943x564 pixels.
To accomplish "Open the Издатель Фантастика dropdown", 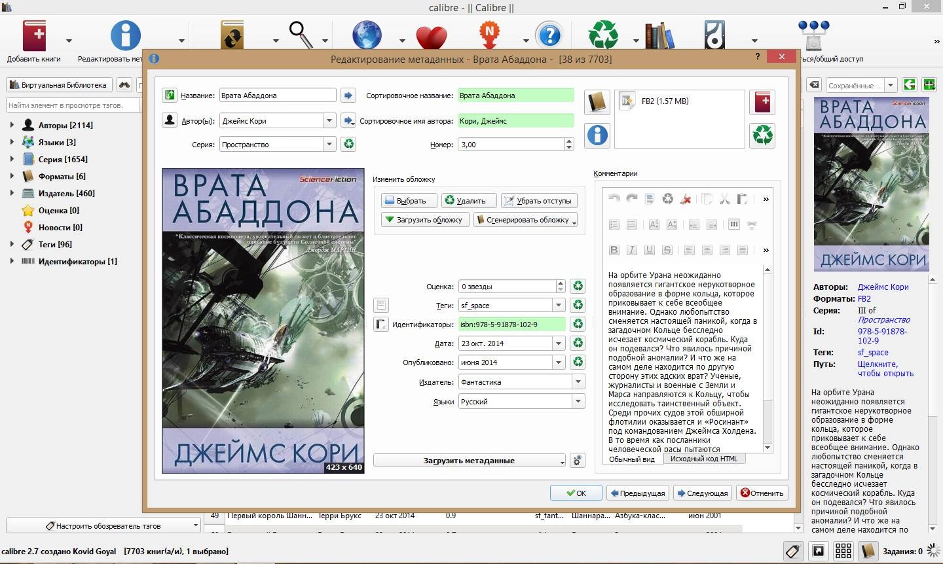I will tap(578, 381).
